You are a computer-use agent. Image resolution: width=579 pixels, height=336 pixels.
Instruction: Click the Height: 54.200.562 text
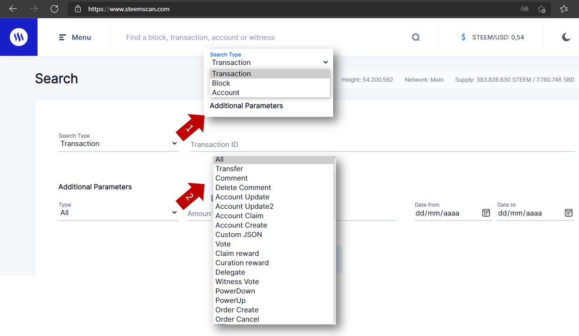tap(367, 80)
